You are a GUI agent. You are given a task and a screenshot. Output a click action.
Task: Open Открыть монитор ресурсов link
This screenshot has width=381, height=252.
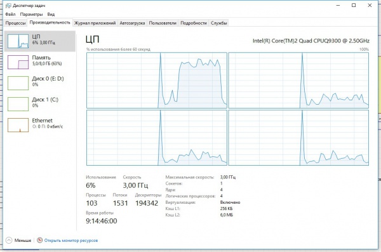pyautogui.click(x=71, y=241)
